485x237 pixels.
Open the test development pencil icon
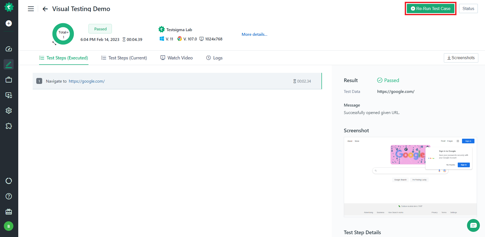click(x=9, y=64)
